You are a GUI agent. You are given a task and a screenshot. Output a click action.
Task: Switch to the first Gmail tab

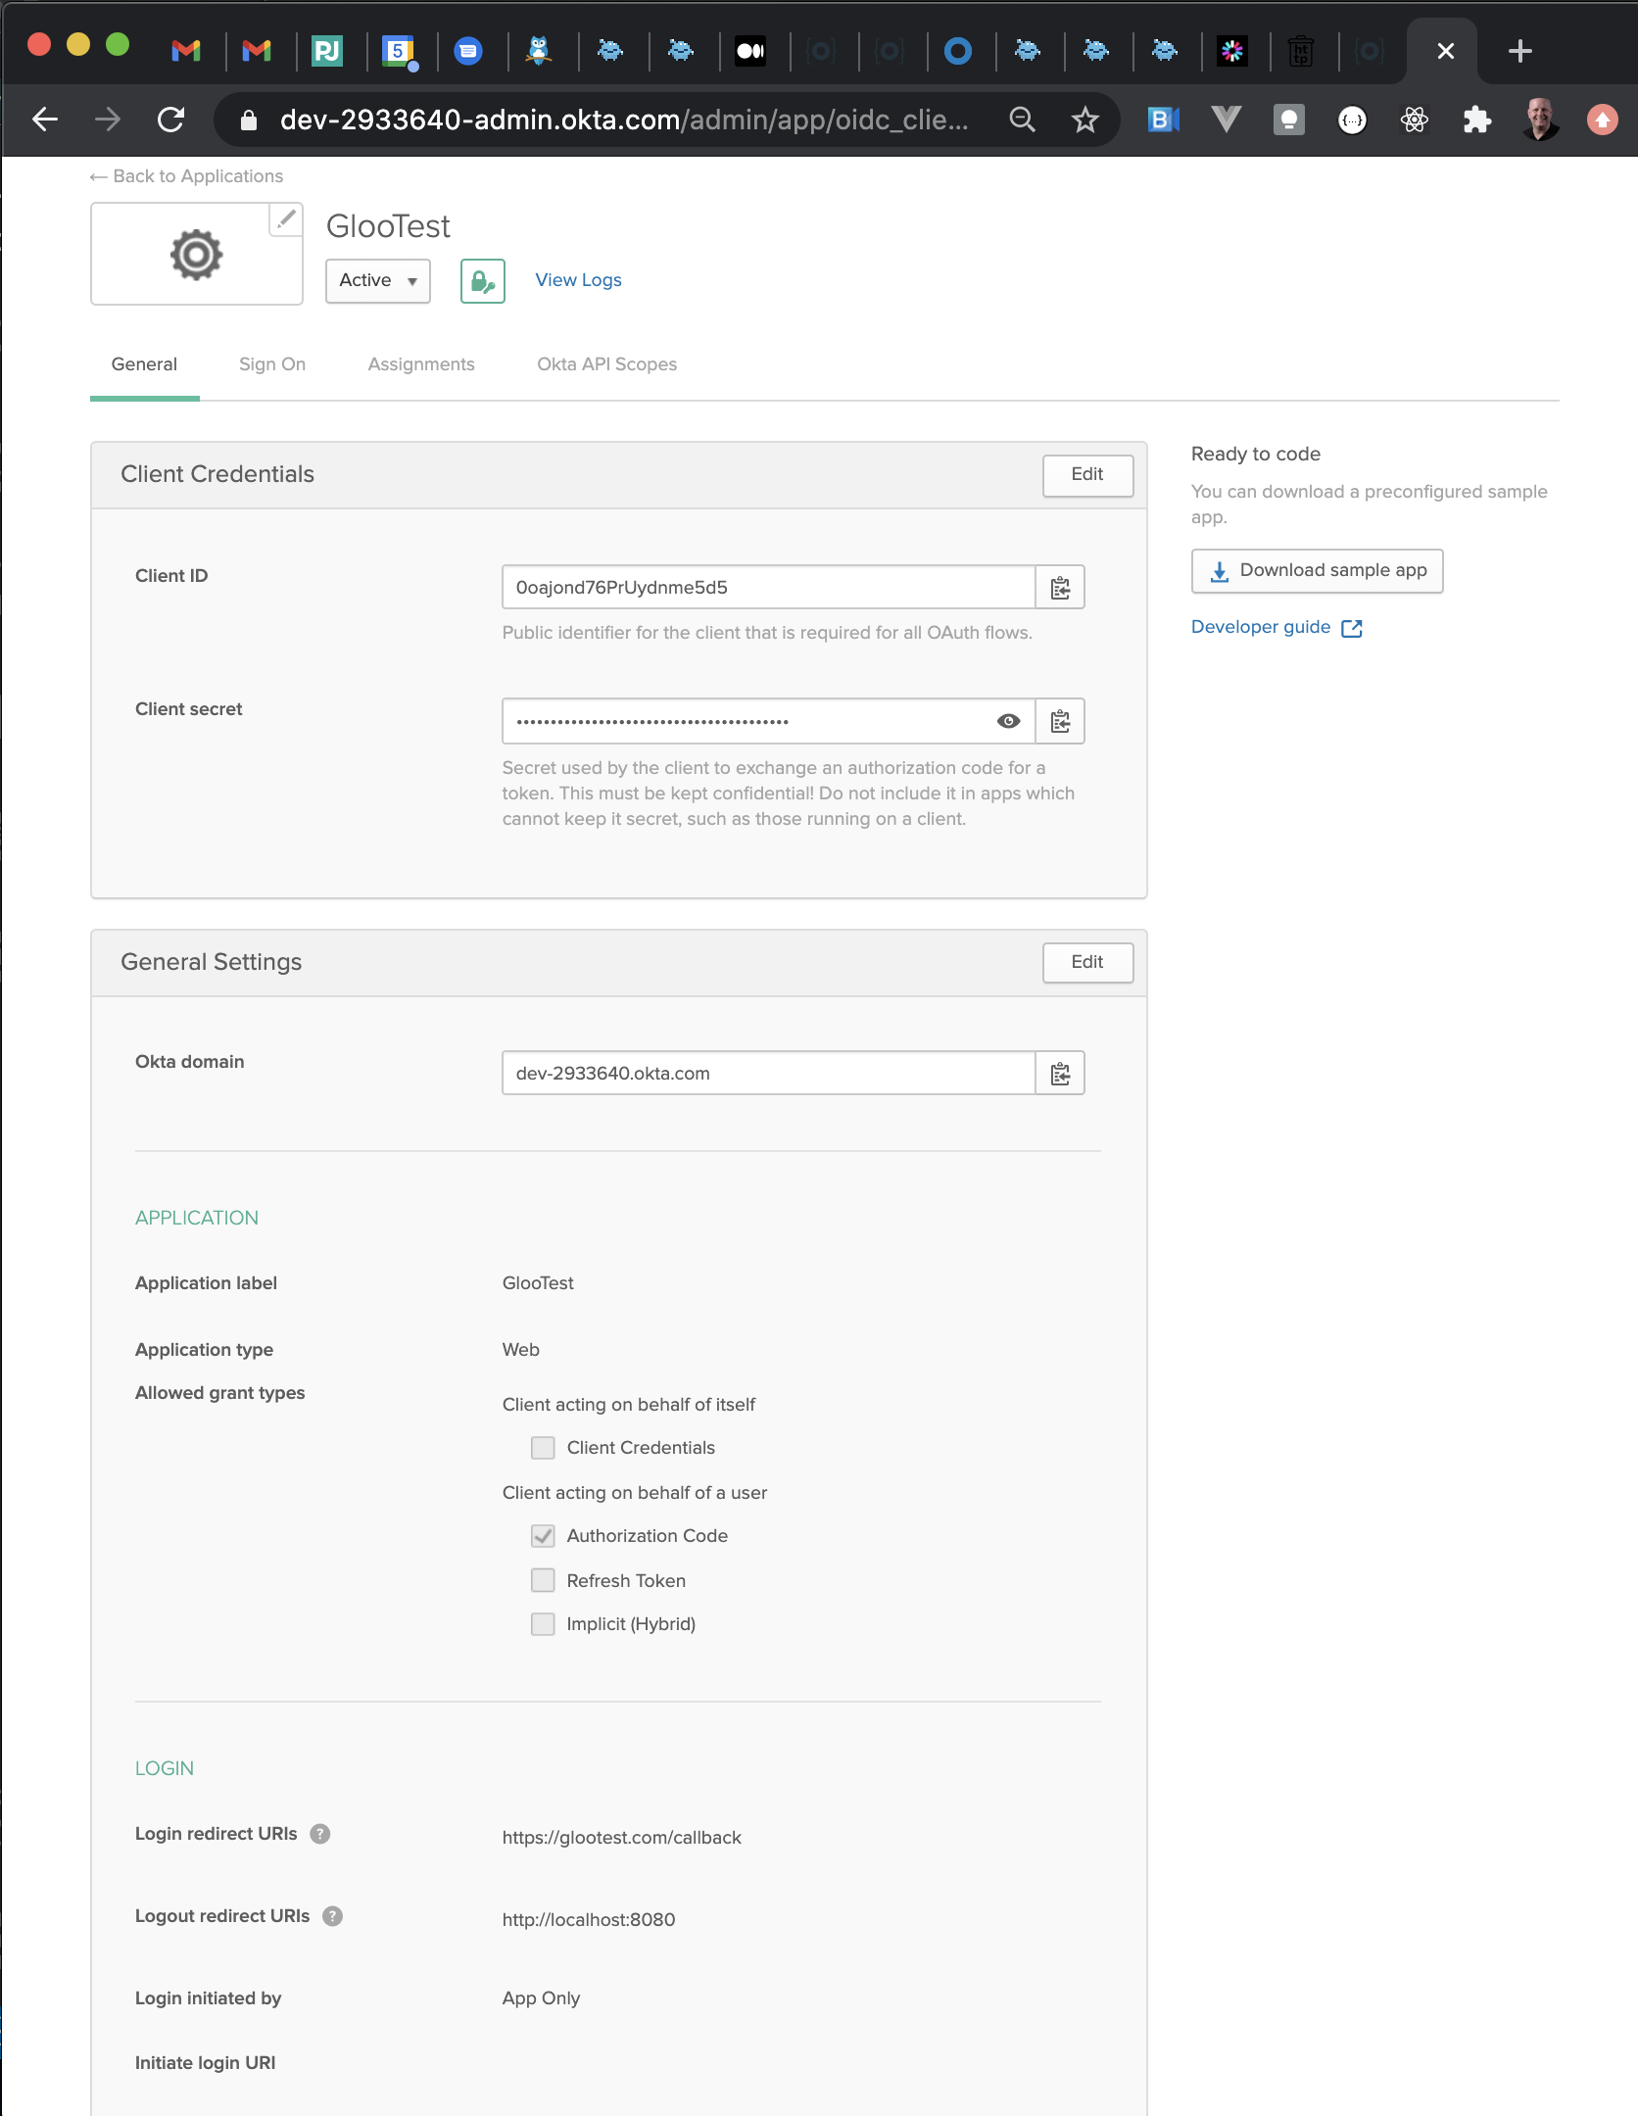(186, 51)
